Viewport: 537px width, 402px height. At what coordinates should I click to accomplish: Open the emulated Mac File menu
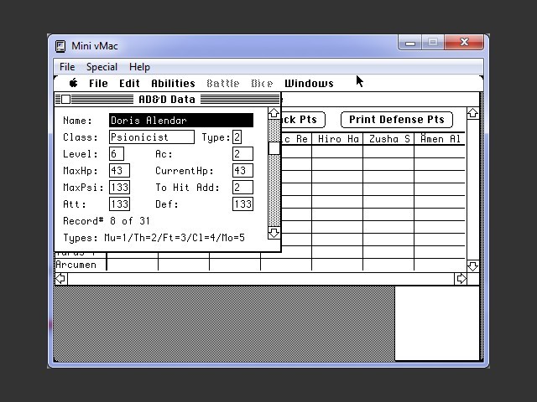click(x=98, y=84)
